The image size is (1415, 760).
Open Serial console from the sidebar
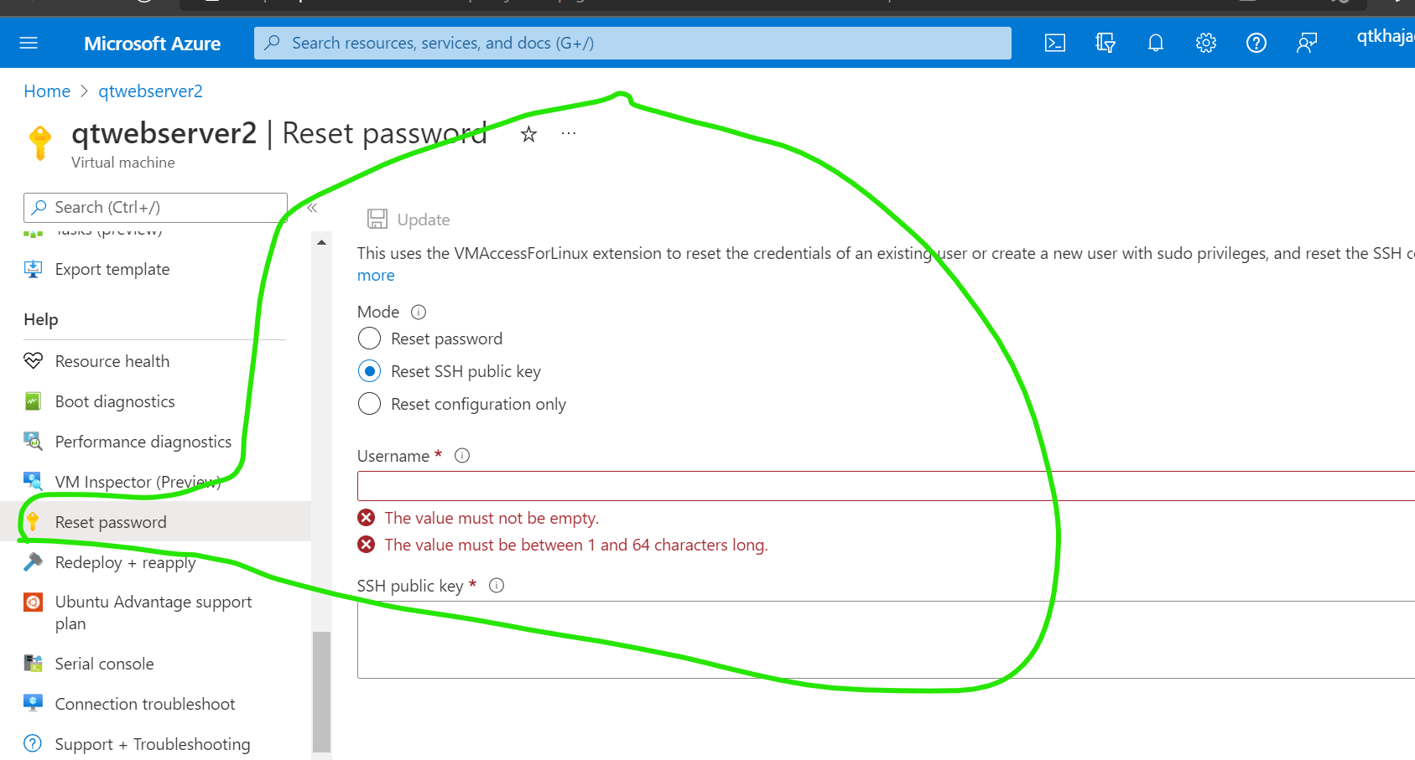104,664
